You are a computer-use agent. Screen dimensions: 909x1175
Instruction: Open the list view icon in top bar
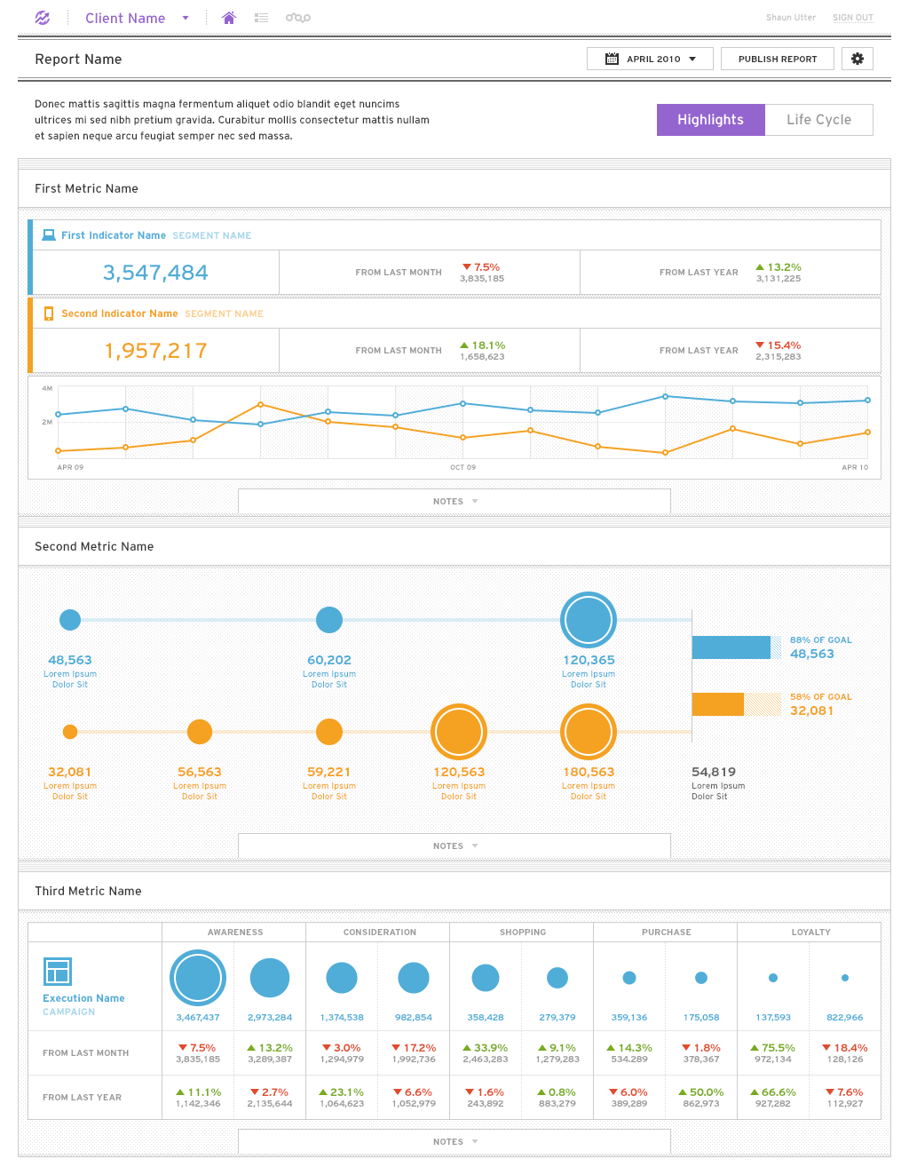pos(261,18)
